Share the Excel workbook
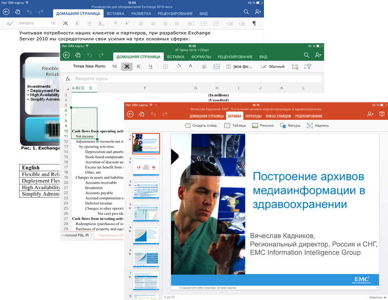 (318, 55)
